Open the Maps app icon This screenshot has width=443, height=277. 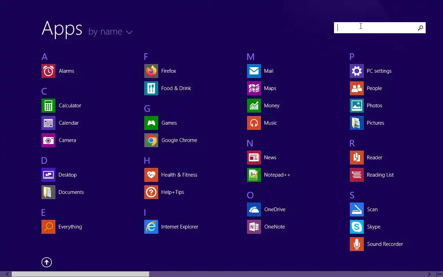click(254, 88)
